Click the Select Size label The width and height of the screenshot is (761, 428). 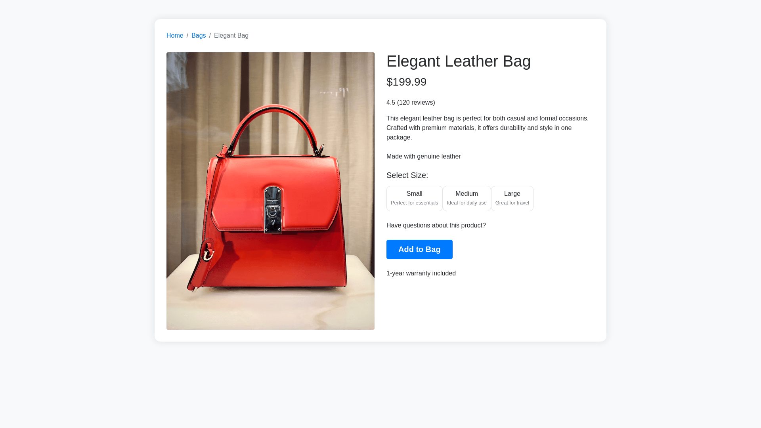407,175
